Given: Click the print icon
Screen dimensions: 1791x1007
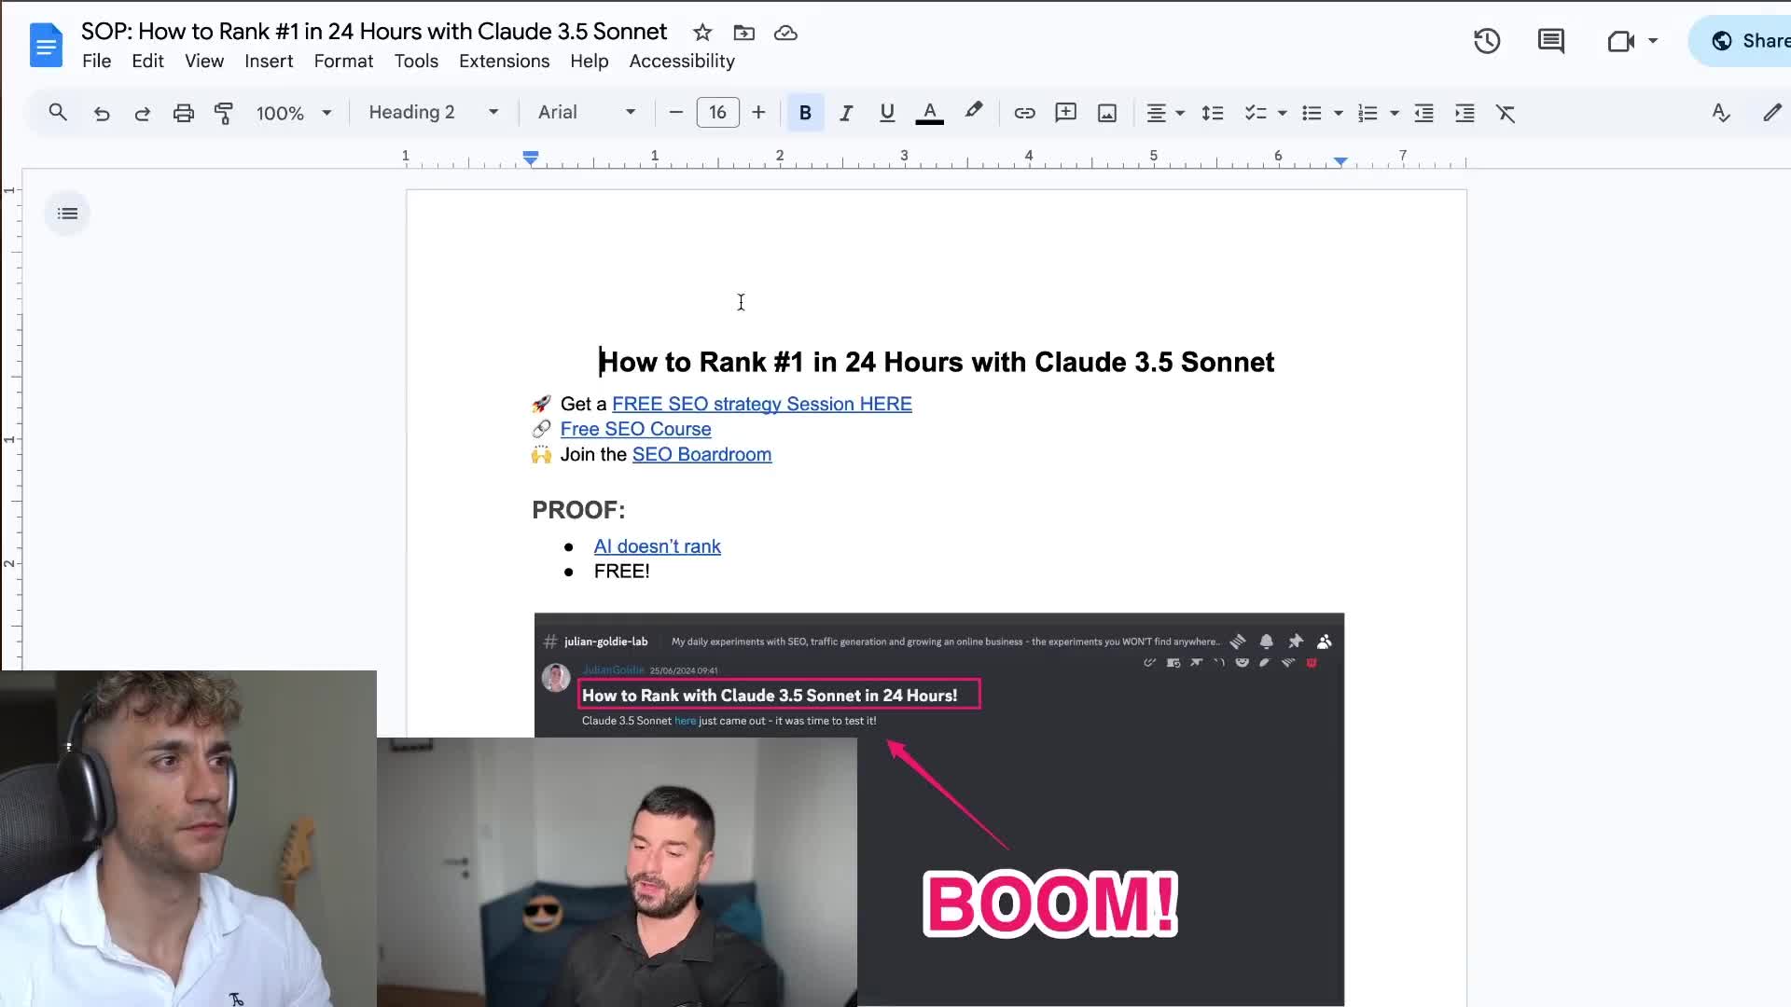Looking at the screenshot, I should 184,113.
